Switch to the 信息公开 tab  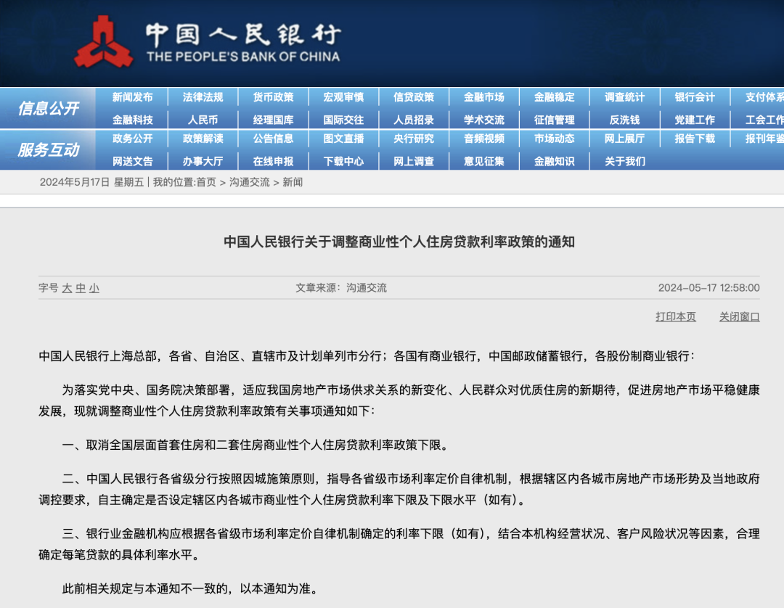48,107
